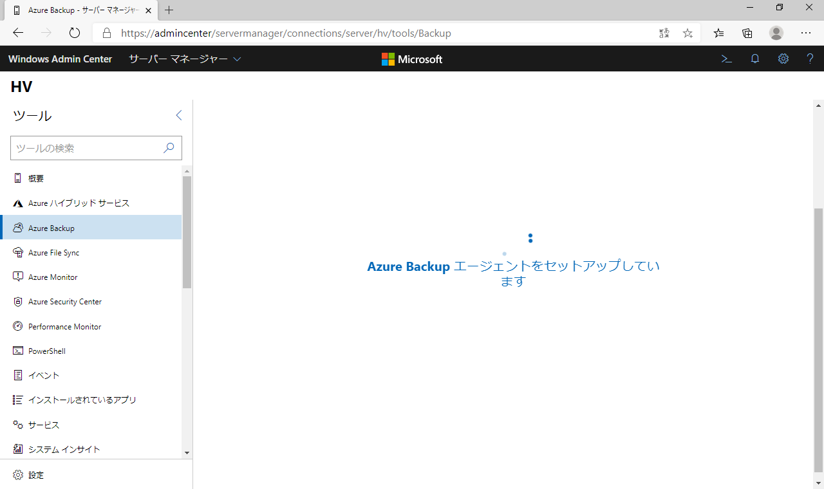
Task: Click the ツール panel heading
Action: (32, 116)
